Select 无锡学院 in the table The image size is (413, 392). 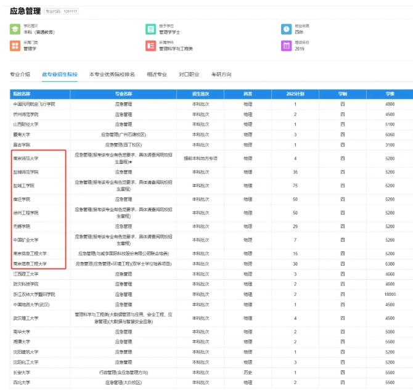click(x=22, y=226)
